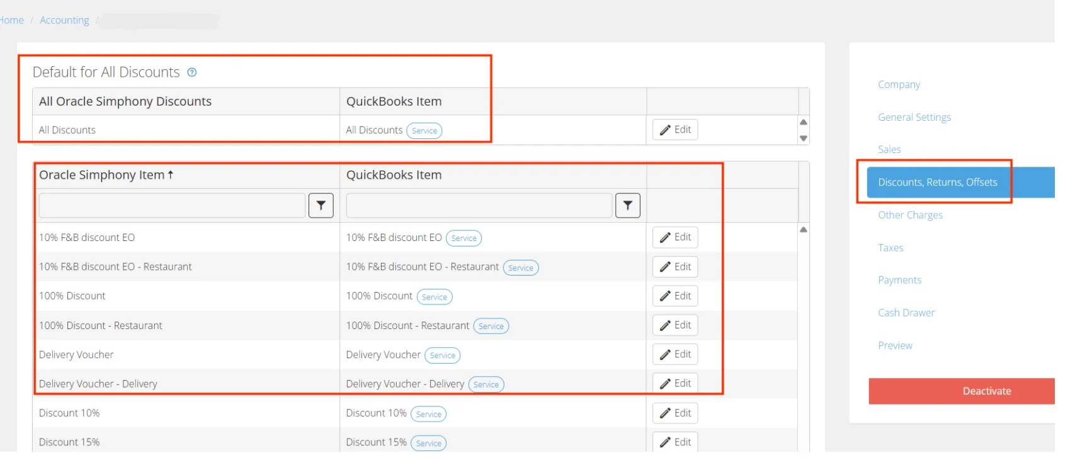The width and height of the screenshot is (1080, 463).
Task: Select the Discount 10% QuickBooks item cell
Action: tap(493, 413)
